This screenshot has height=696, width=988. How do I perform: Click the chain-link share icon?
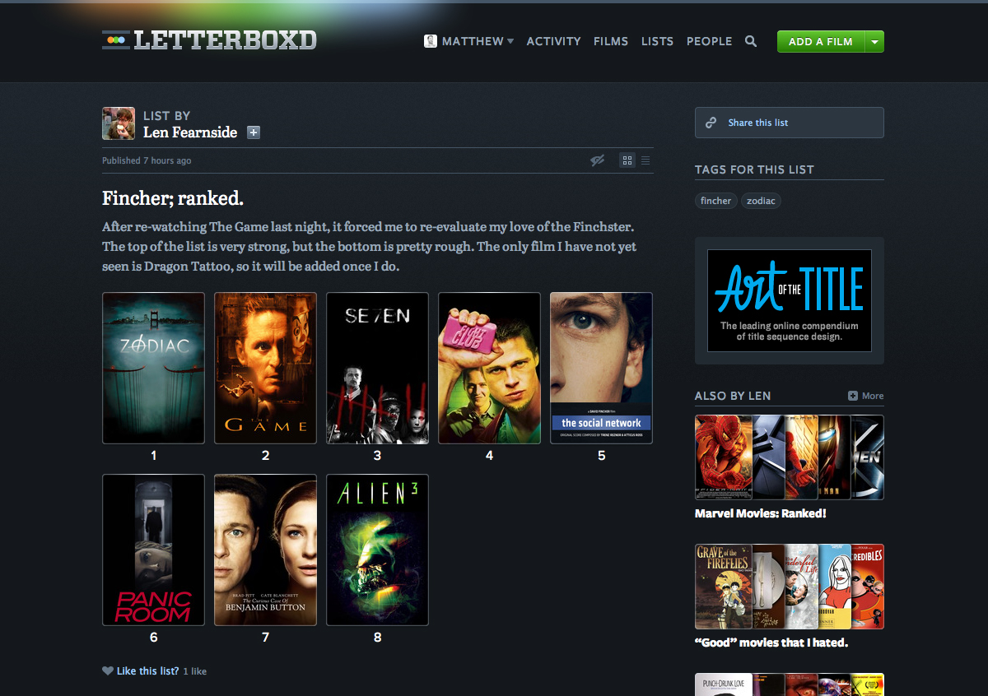(x=711, y=122)
